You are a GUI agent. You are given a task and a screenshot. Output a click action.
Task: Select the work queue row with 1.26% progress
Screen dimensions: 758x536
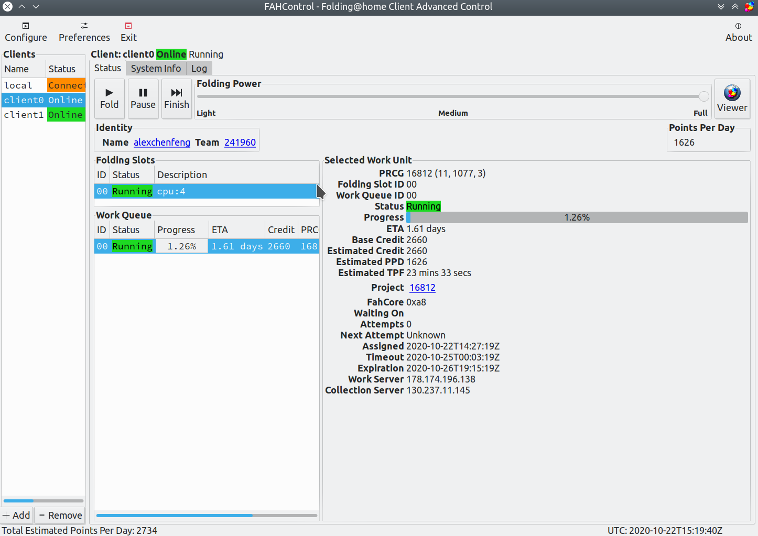click(207, 246)
